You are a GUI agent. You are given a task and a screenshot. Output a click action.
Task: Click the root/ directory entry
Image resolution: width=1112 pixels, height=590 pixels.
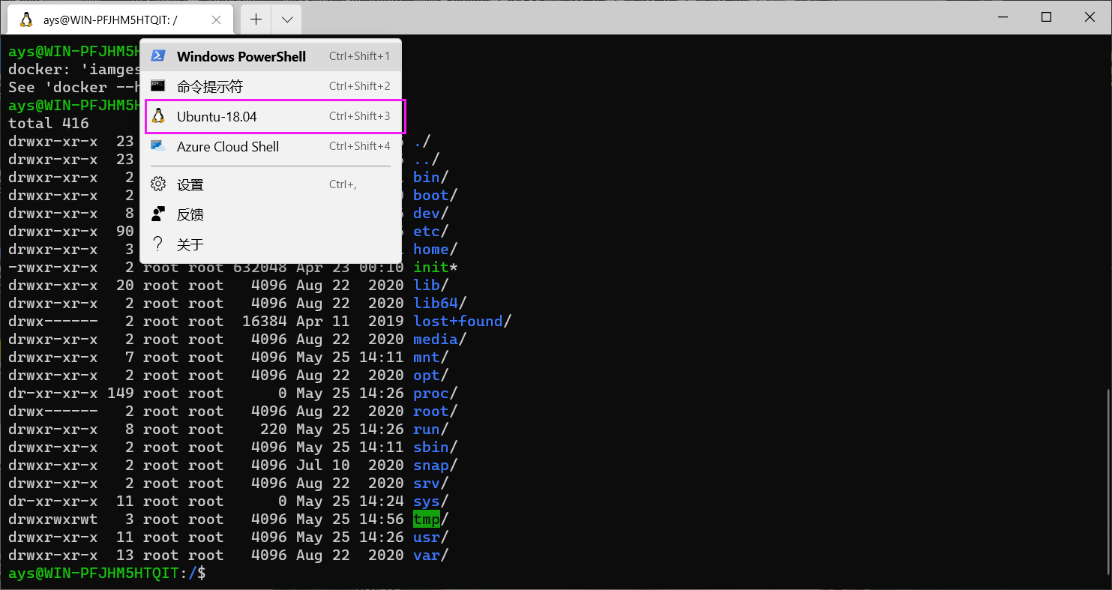pos(436,411)
